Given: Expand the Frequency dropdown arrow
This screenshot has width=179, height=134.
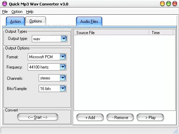Looking at the screenshot, I should 63,67.
